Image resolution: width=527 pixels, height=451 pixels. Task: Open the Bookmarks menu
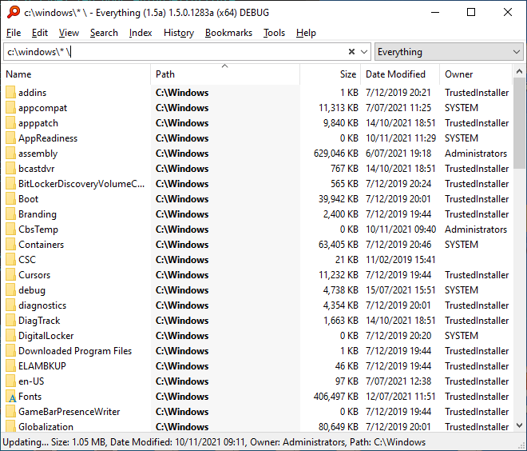228,33
